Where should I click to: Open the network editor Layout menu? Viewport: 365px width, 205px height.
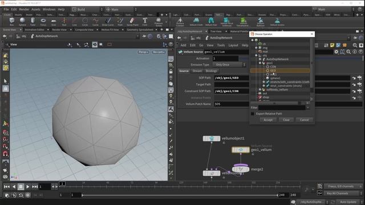tap(233, 46)
